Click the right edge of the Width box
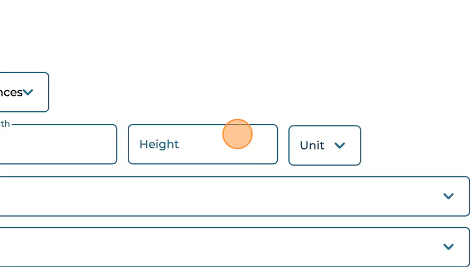The image size is (475, 267). click(112, 144)
